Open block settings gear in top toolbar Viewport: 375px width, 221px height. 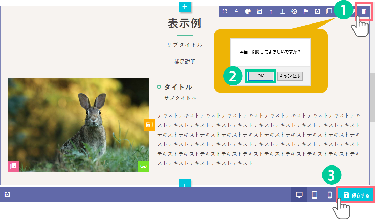click(317, 11)
